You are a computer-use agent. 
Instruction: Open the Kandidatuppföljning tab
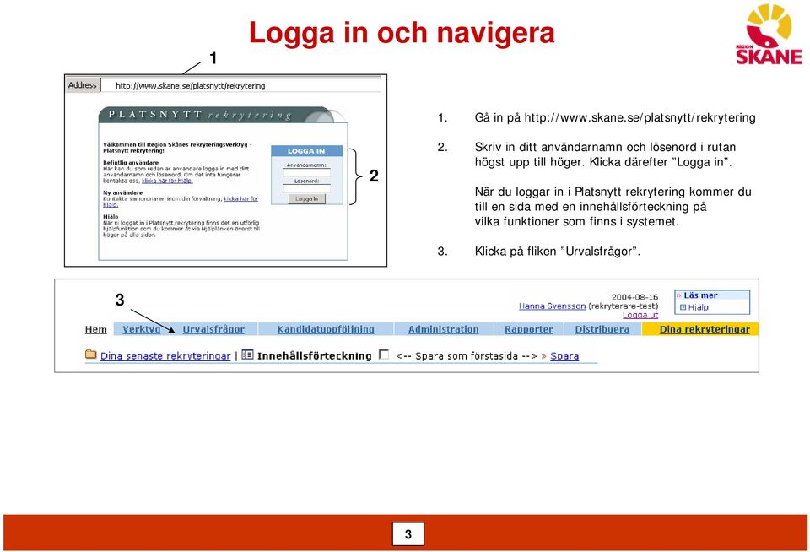[326, 329]
